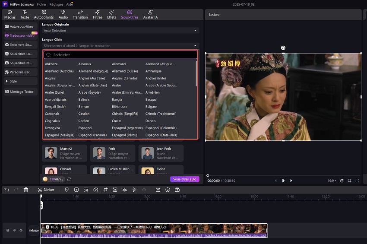This screenshot has height=244, width=367.
Task: Switch to the Avatar IA tab
Action: click(x=150, y=15)
